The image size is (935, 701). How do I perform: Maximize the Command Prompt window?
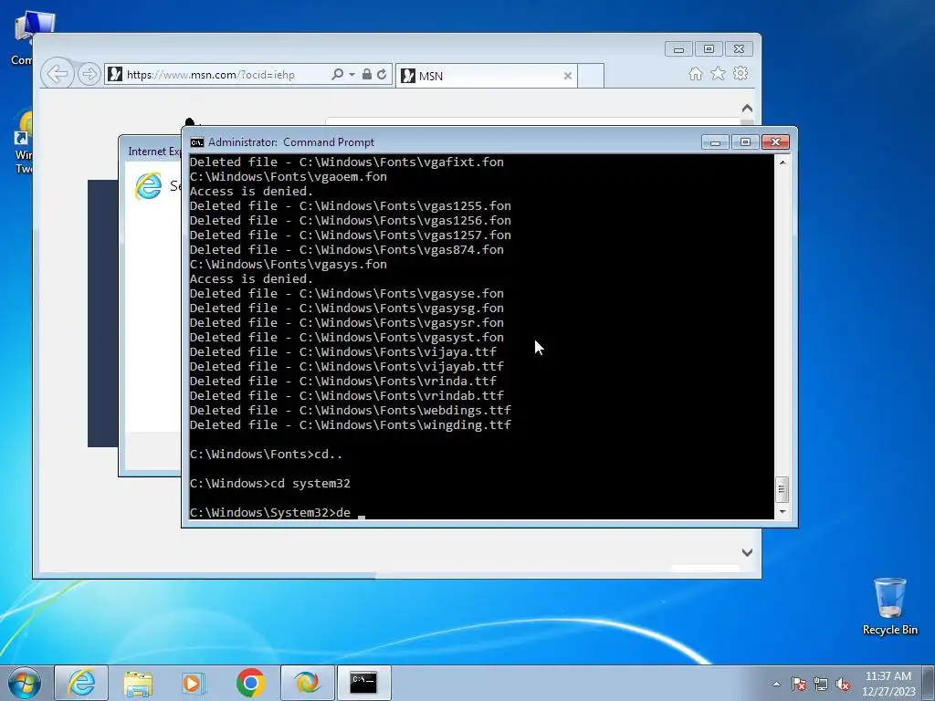tap(745, 141)
